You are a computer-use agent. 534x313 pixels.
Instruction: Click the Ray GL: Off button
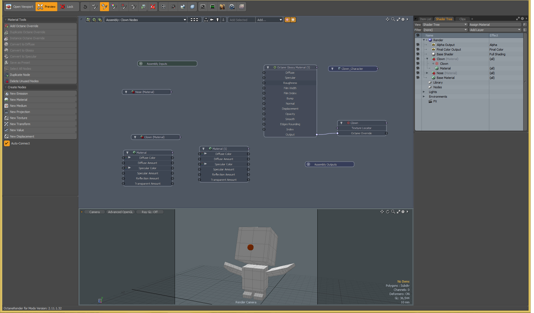click(150, 212)
